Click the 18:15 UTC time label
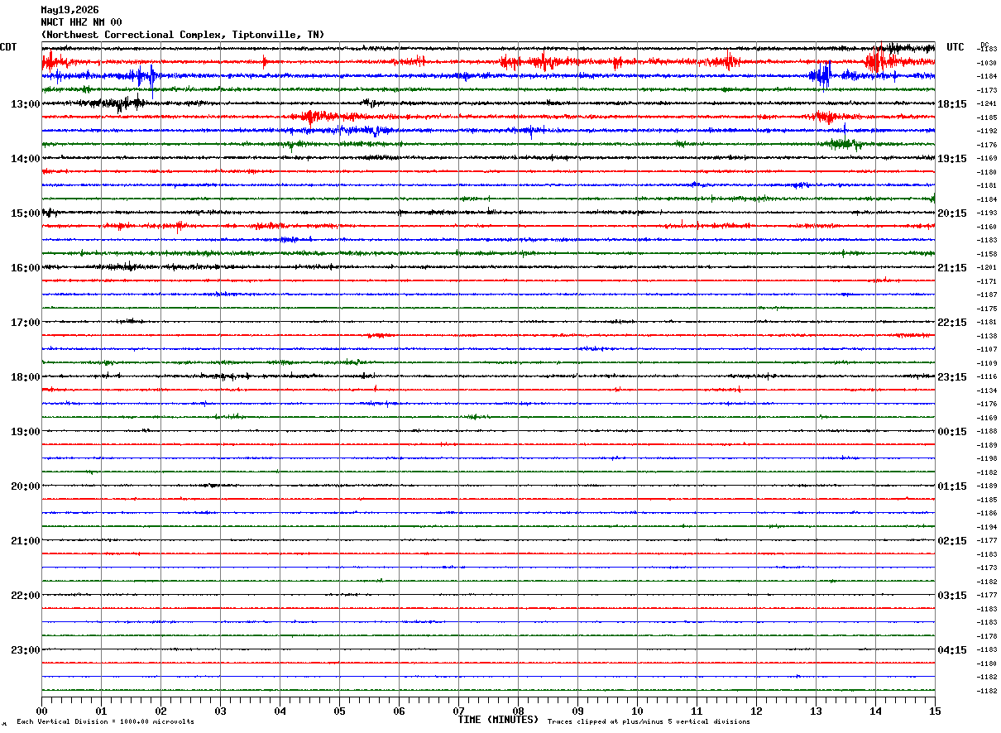Screen dimensions: 1001x733 [952, 104]
